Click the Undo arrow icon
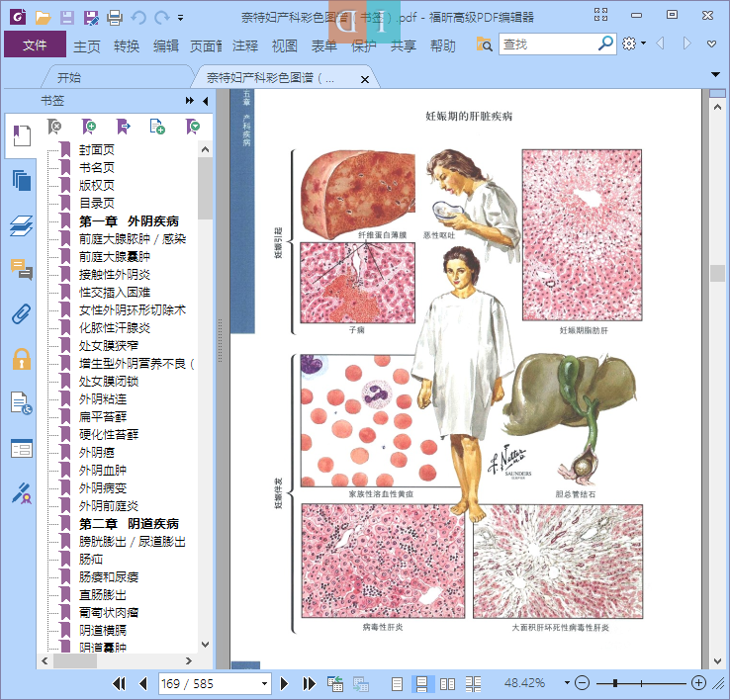Viewport: 730px width, 700px height. (x=138, y=18)
